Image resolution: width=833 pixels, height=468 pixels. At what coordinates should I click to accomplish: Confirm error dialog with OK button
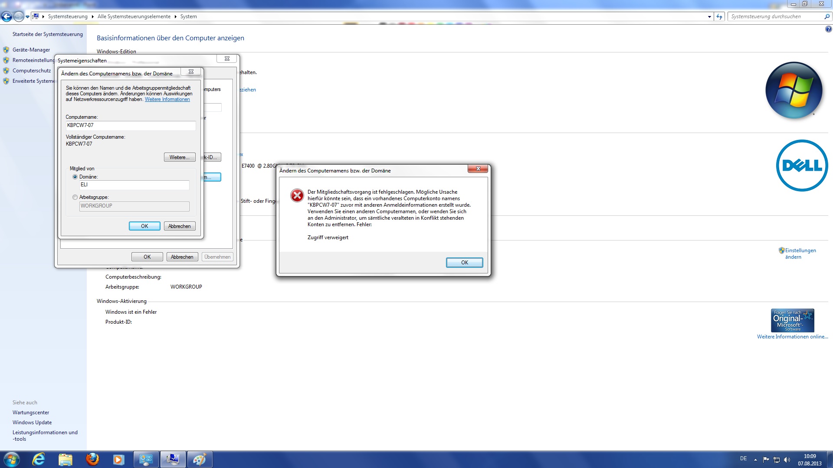[x=464, y=263]
